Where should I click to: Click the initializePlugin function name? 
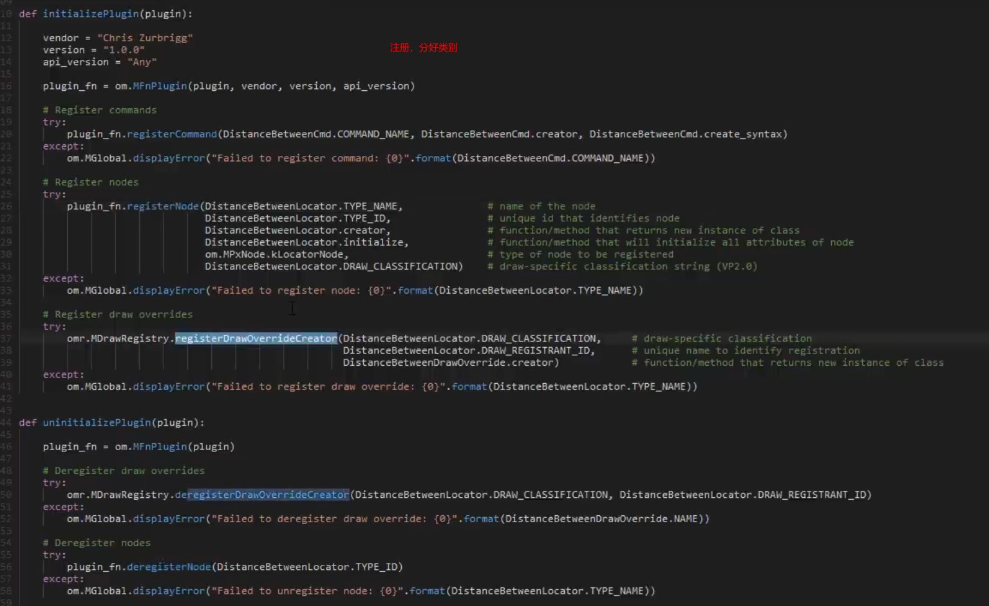(x=91, y=14)
